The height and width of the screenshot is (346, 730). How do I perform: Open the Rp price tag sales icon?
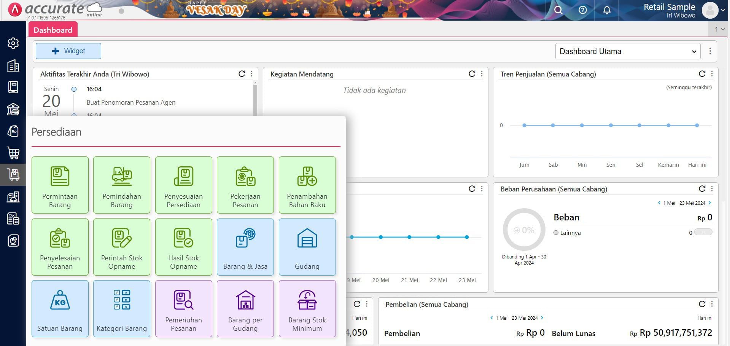[x=13, y=131]
